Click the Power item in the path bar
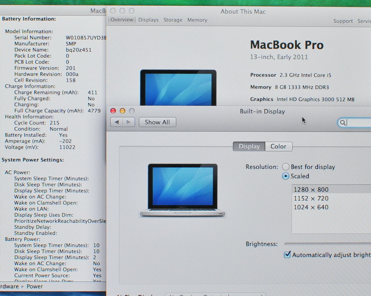The height and width of the screenshot is (296, 371). [x=35, y=286]
